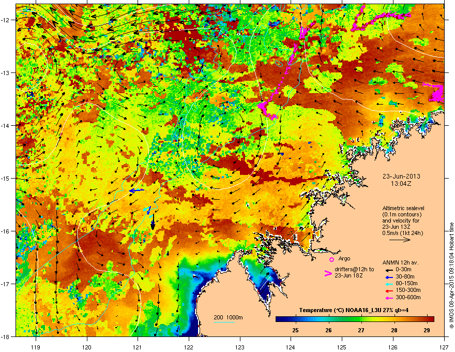Click the '30-80m' depth label
This screenshot has height=352, width=455.
coord(405,277)
